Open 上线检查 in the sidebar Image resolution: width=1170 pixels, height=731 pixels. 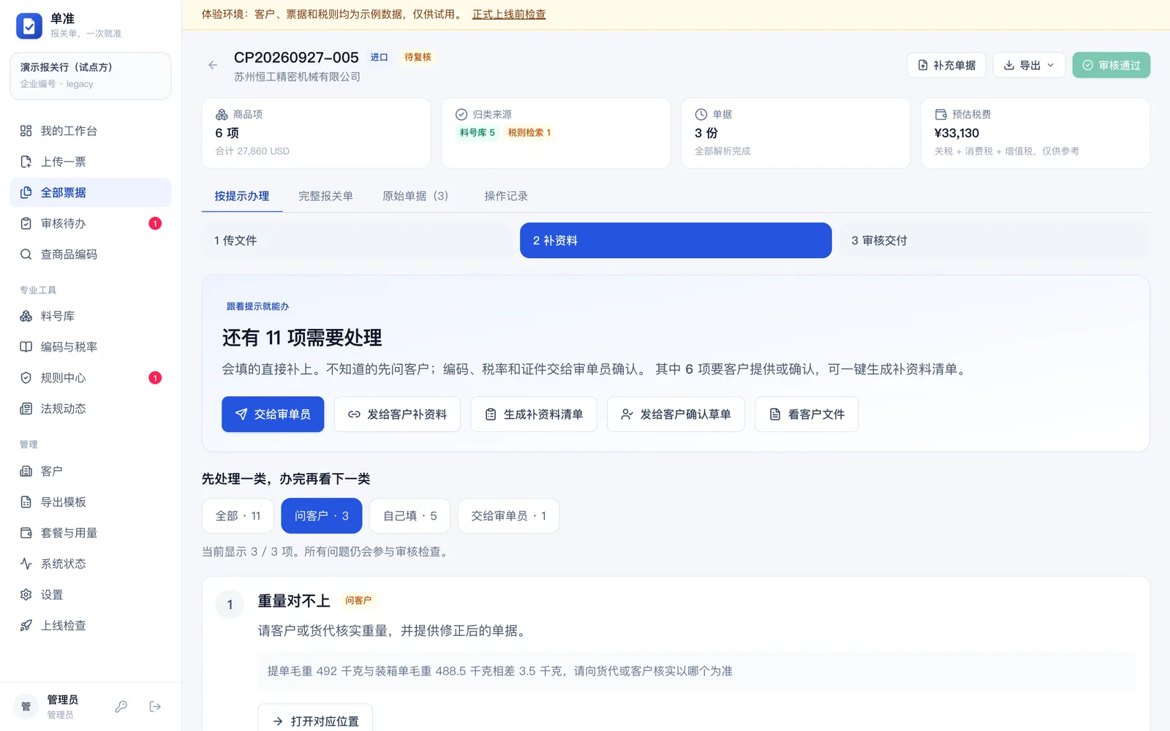pos(91,625)
